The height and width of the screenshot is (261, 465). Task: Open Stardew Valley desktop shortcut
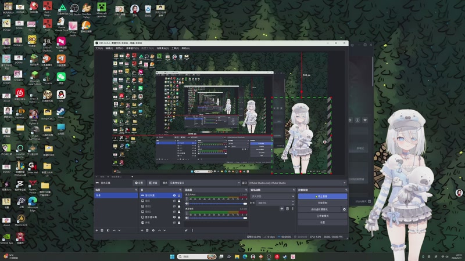tap(86, 10)
